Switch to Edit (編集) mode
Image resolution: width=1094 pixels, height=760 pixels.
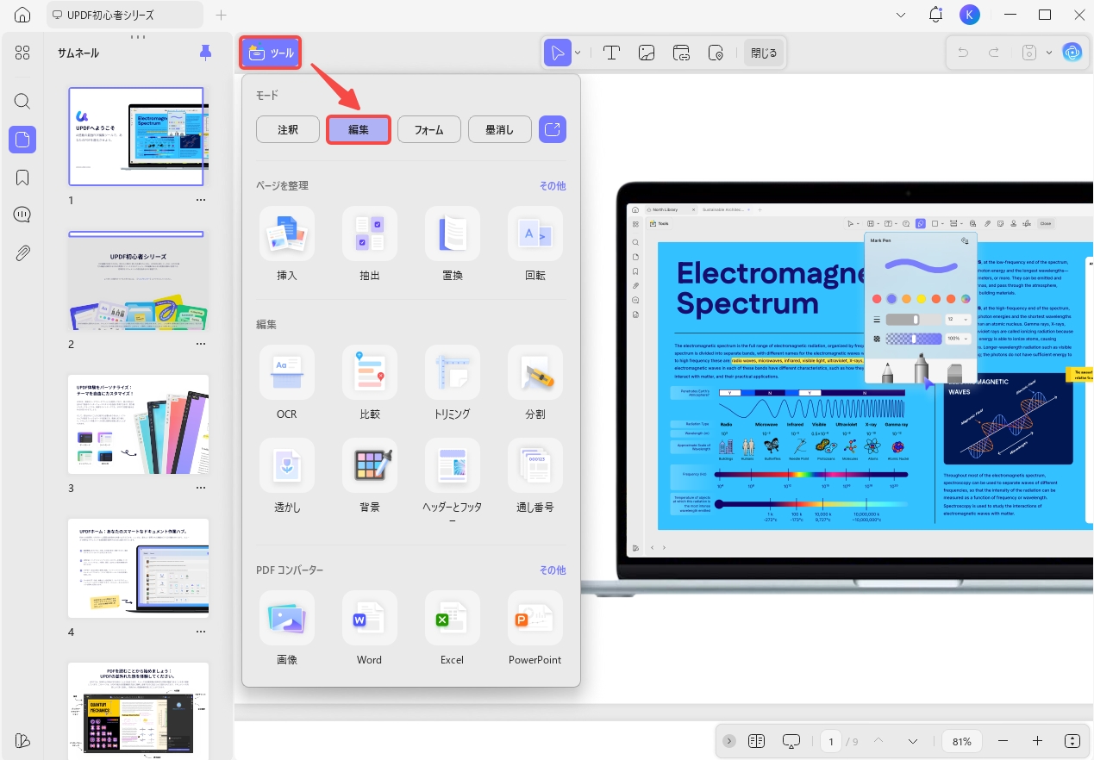pyautogui.click(x=359, y=130)
